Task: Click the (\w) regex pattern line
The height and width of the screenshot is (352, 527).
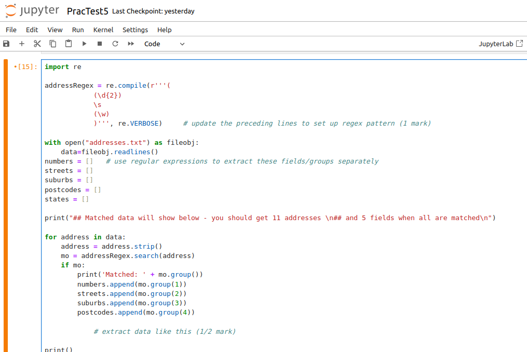Action: click(101, 114)
